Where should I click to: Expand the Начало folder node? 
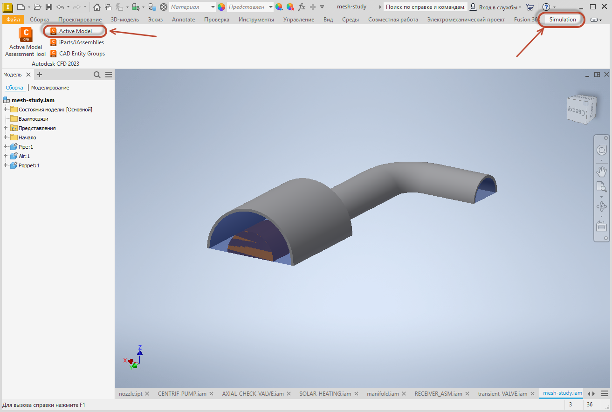(x=6, y=137)
